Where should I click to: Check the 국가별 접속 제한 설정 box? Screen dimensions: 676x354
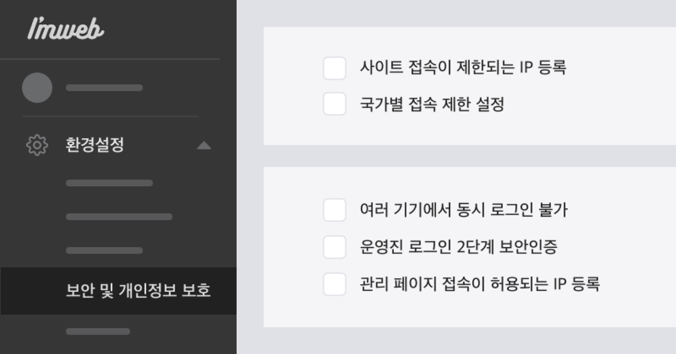pos(334,104)
